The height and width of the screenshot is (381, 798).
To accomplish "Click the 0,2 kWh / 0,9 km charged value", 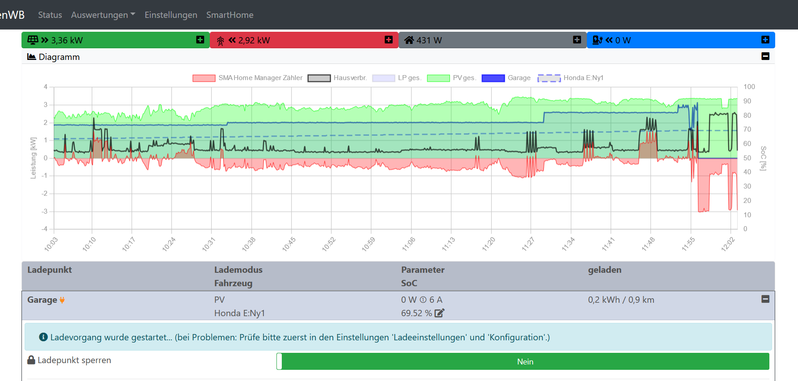I will point(621,300).
